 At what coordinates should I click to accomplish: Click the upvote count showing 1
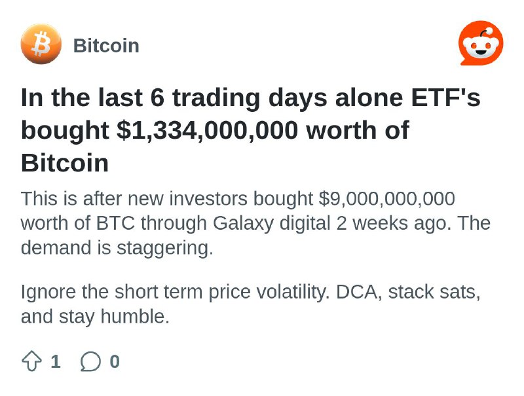click(x=56, y=361)
